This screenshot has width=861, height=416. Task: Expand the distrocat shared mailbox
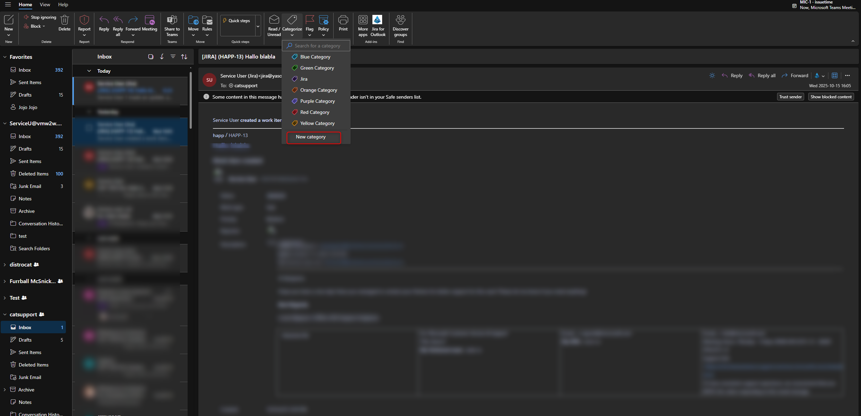click(x=5, y=265)
